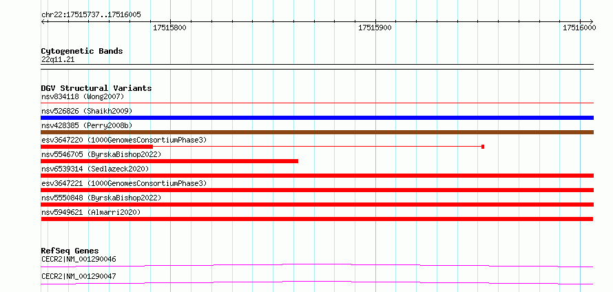Click the nsv5546705 (ByrskaBishop2022) label
This screenshot has height=292, width=613.
[x=101, y=154]
